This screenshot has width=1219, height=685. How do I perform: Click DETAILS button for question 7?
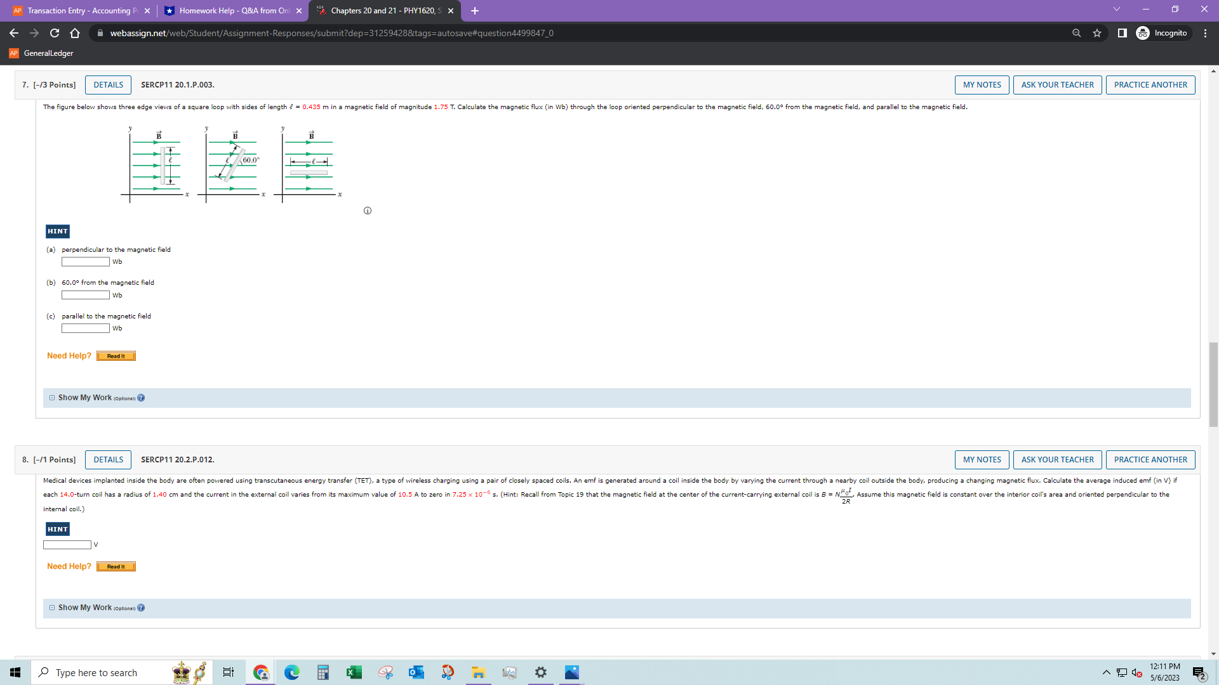(109, 85)
